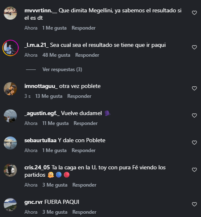This screenshot has height=217, width=201.
Task: Open mvvvrtinn.__ profile picture
Action: pyautogui.click(x=10, y=13)
